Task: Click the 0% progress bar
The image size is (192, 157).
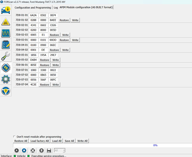Action: (102, 145)
